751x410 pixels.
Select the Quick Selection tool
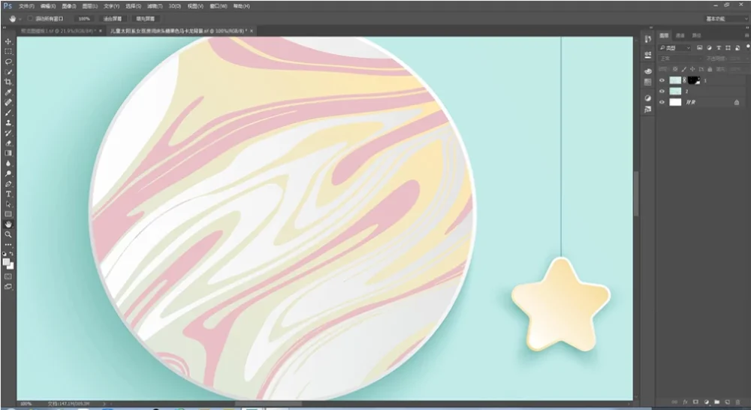click(x=8, y=72)
